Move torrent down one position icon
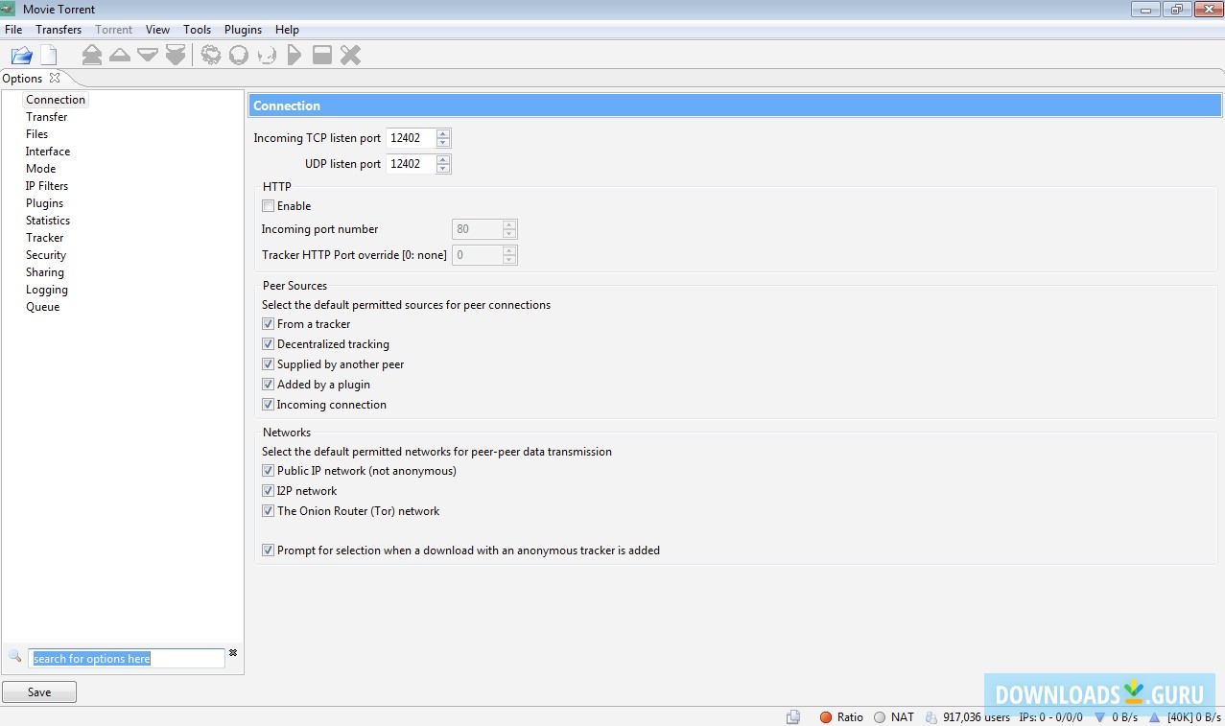 [x=147, y=55]
